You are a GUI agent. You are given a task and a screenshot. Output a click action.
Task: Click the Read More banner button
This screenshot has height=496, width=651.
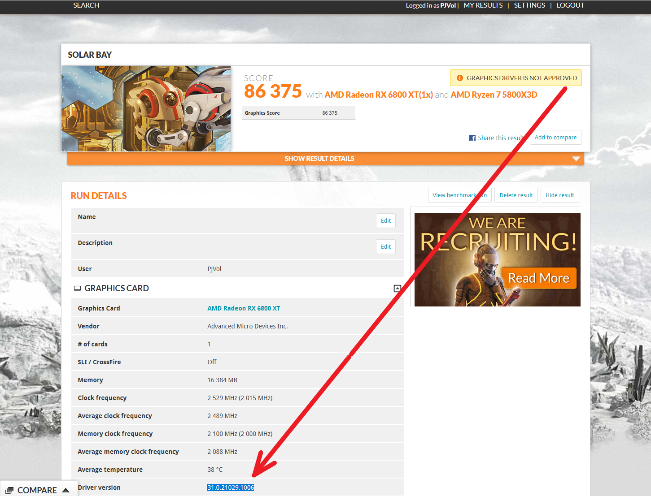coord(539,278)
